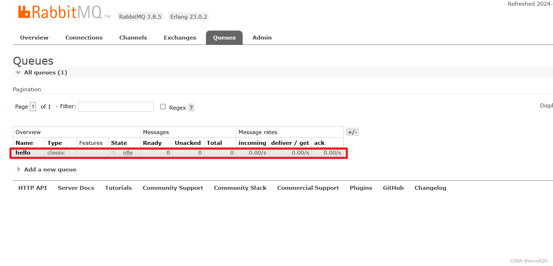Sort by the Name column header
This screenshot has width=553, height=266.
click(x=24, y=143)
